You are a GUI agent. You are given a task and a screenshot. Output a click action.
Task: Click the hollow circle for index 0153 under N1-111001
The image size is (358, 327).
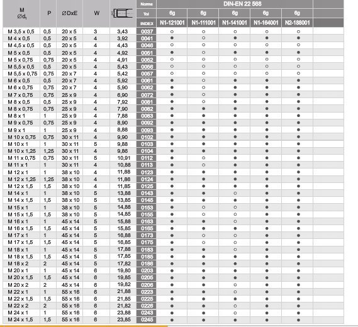[x=203, y=208]
